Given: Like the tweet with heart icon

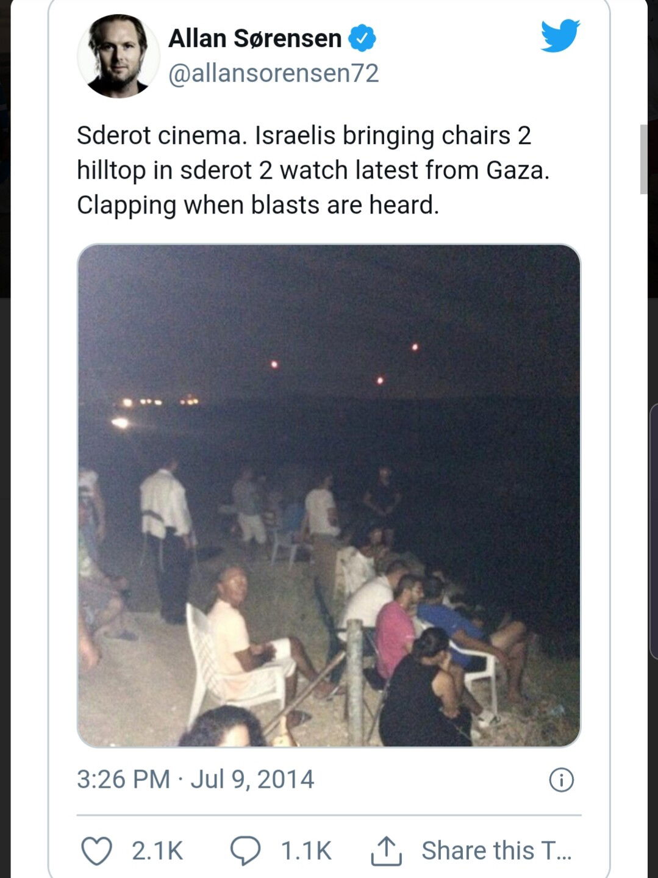Looking at the screenshot, I should [x=97, y=851].
